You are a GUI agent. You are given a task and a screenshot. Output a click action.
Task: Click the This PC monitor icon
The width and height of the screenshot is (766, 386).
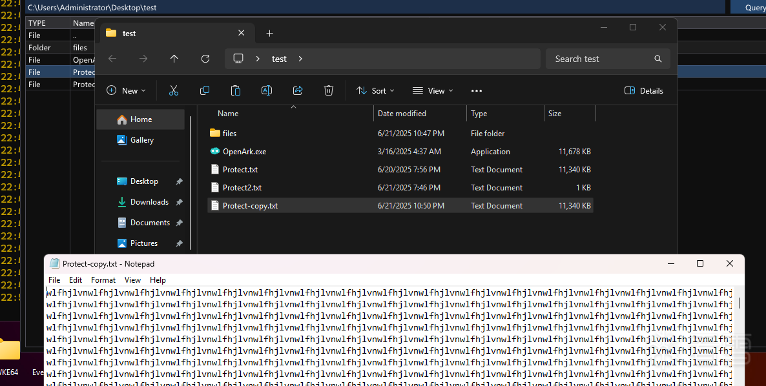(238, 59)
